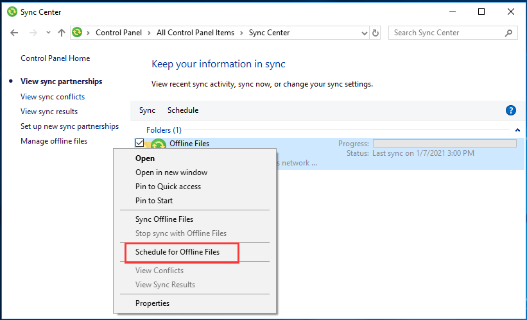Screen dimensions: 527x320
Task: Click the up-one-level arrow icon
Action: [62, 33]
